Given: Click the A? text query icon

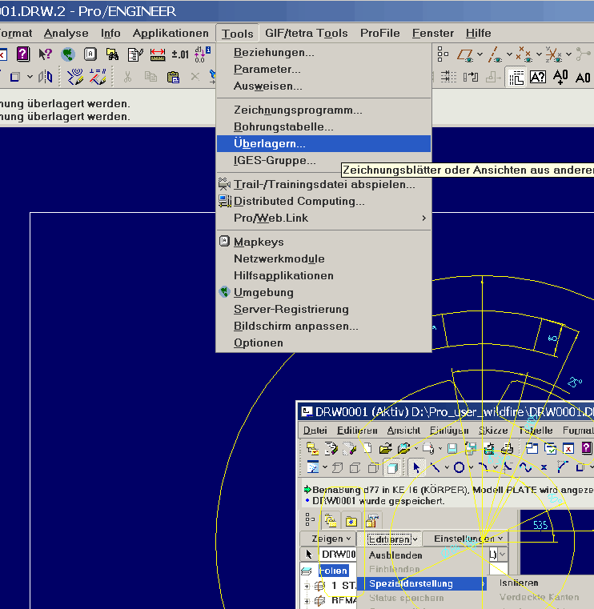Looking at the screenshot, I should 538,77.
